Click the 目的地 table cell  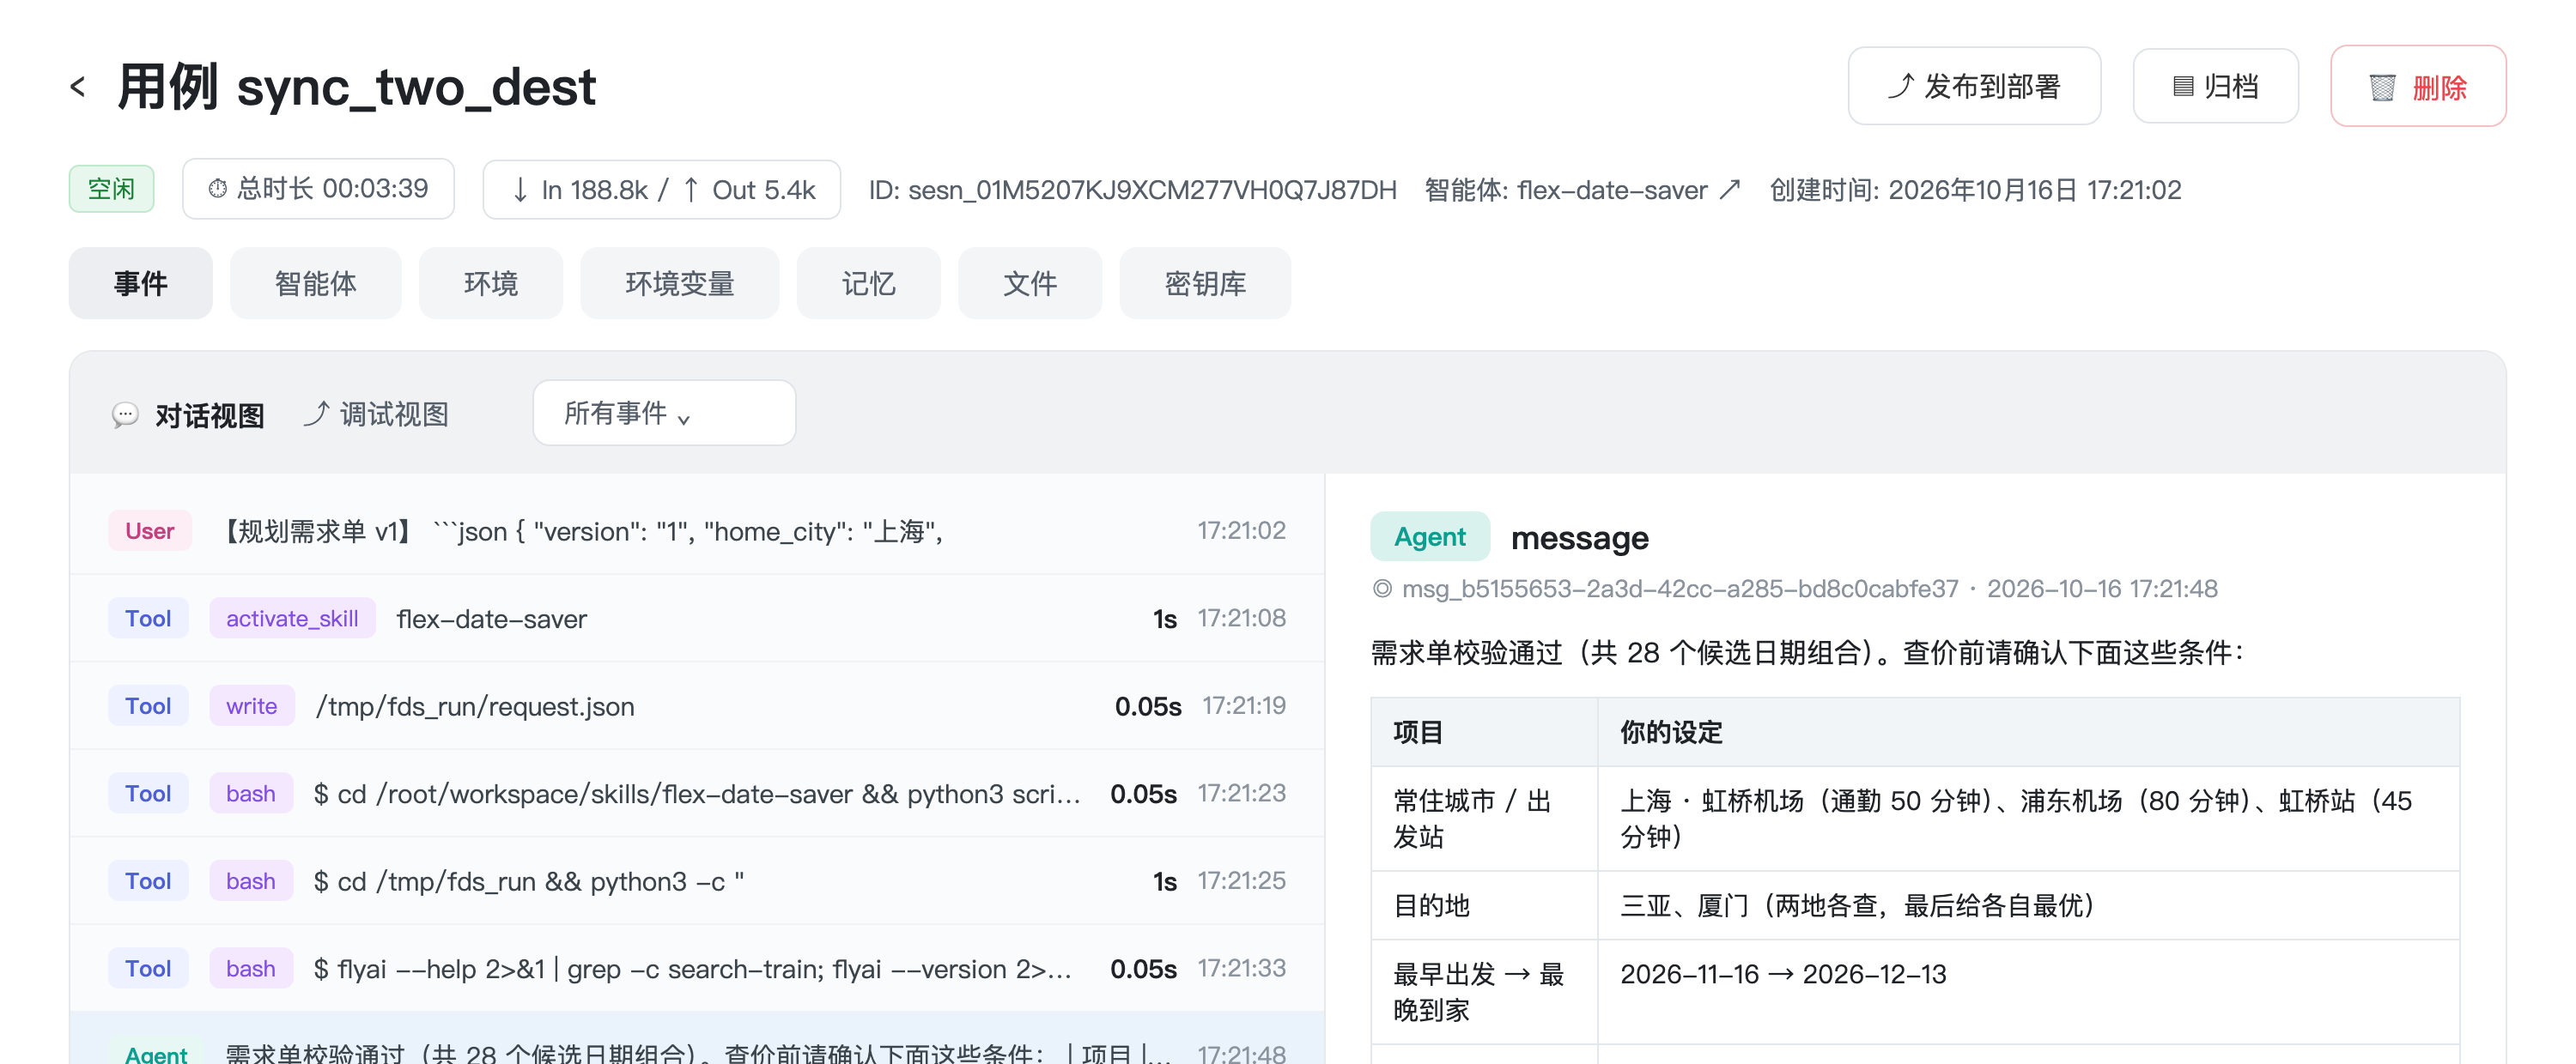[x=1484, y=905]
